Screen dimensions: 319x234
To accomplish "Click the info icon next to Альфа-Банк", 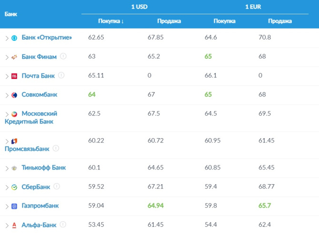I will coord(63,225).
